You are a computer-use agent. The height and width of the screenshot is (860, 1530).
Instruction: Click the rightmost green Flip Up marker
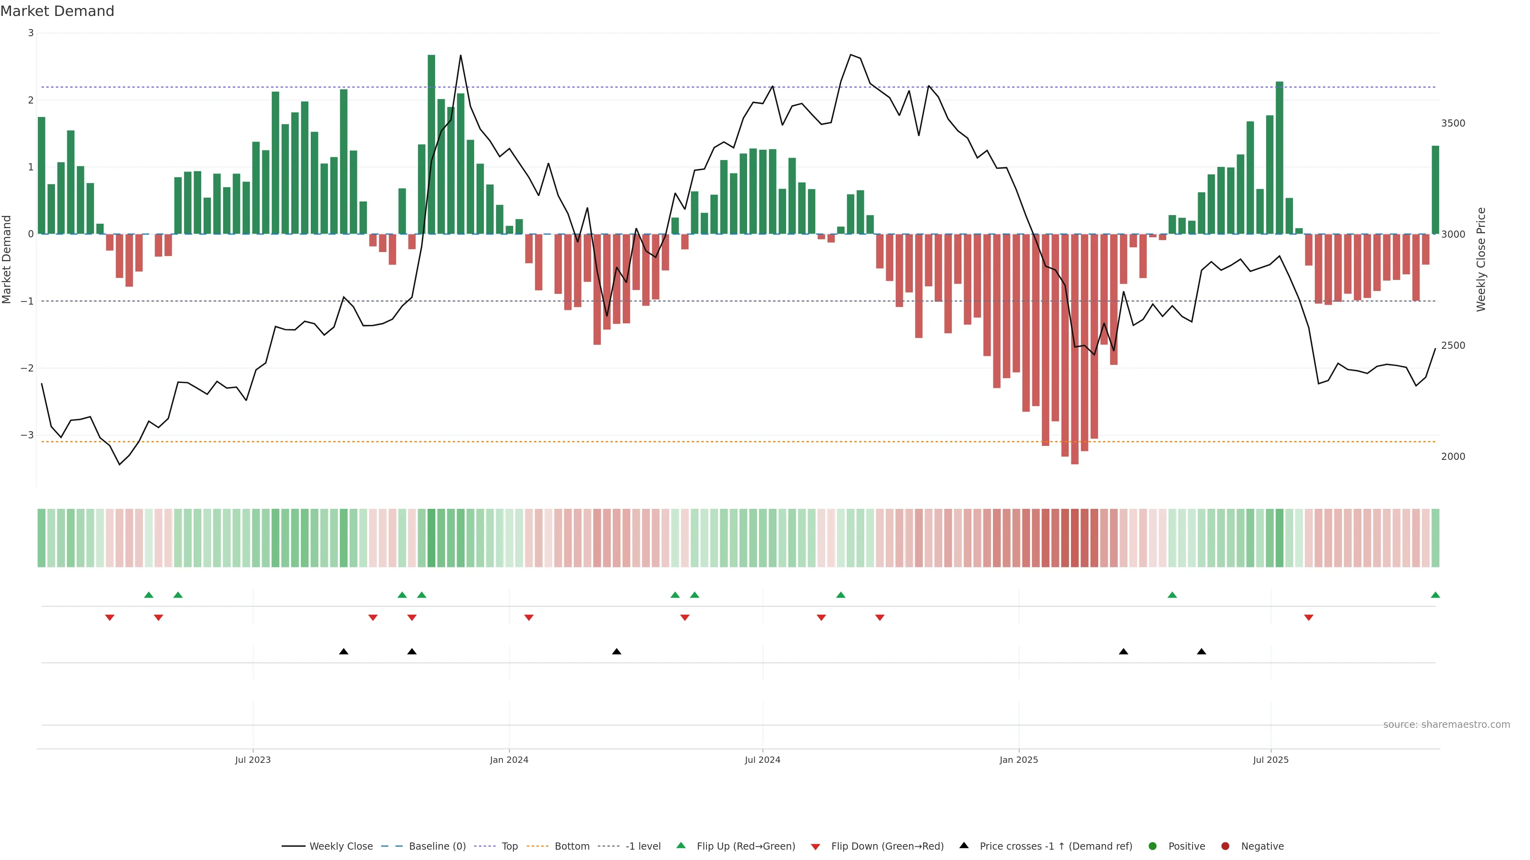[x=1435, y=595]
